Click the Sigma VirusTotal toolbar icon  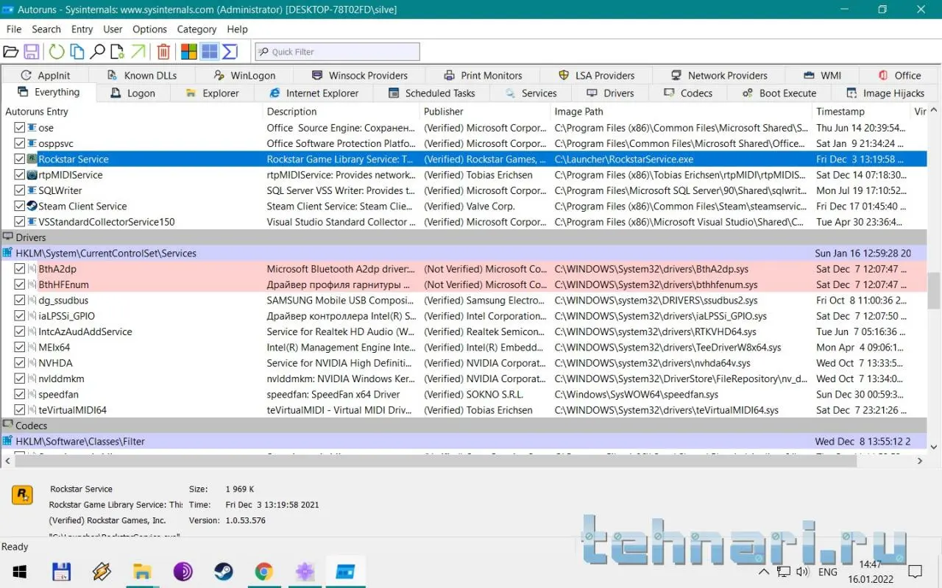tap(230, 51)
